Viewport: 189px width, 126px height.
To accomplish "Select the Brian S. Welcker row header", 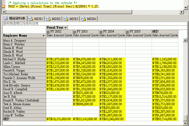I will click(x=24, y=44).
